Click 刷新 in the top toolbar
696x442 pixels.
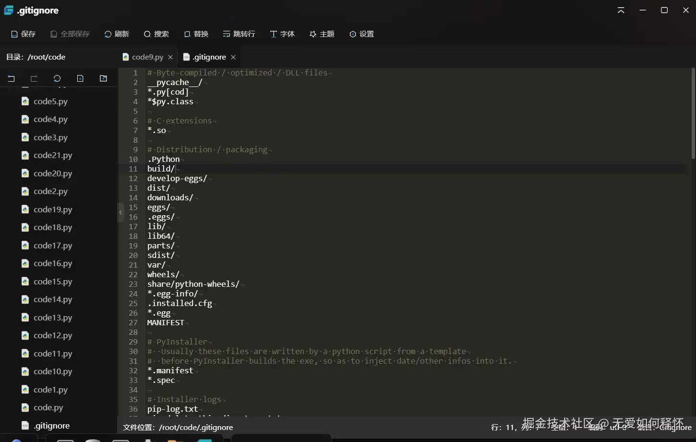pos(117,34)
